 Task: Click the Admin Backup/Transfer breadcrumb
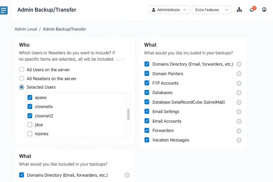click(64, 29)
